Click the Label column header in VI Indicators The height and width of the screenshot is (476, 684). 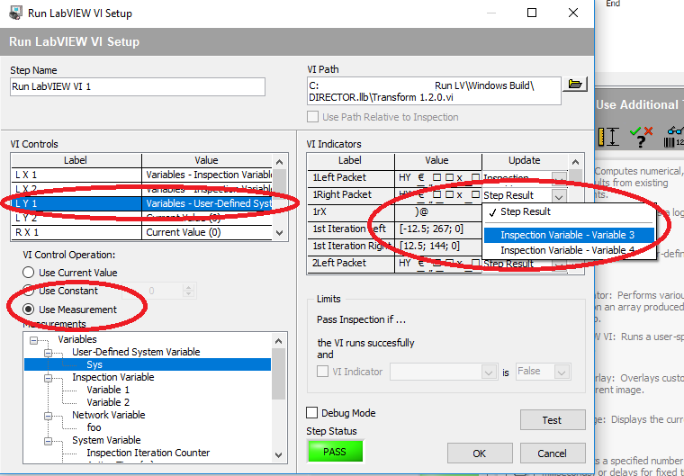point(350,160)
